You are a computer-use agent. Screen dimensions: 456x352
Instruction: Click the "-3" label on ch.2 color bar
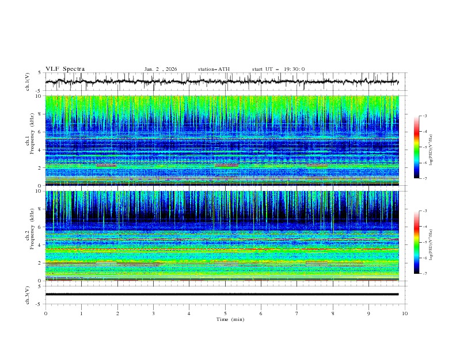click(424, 211)
